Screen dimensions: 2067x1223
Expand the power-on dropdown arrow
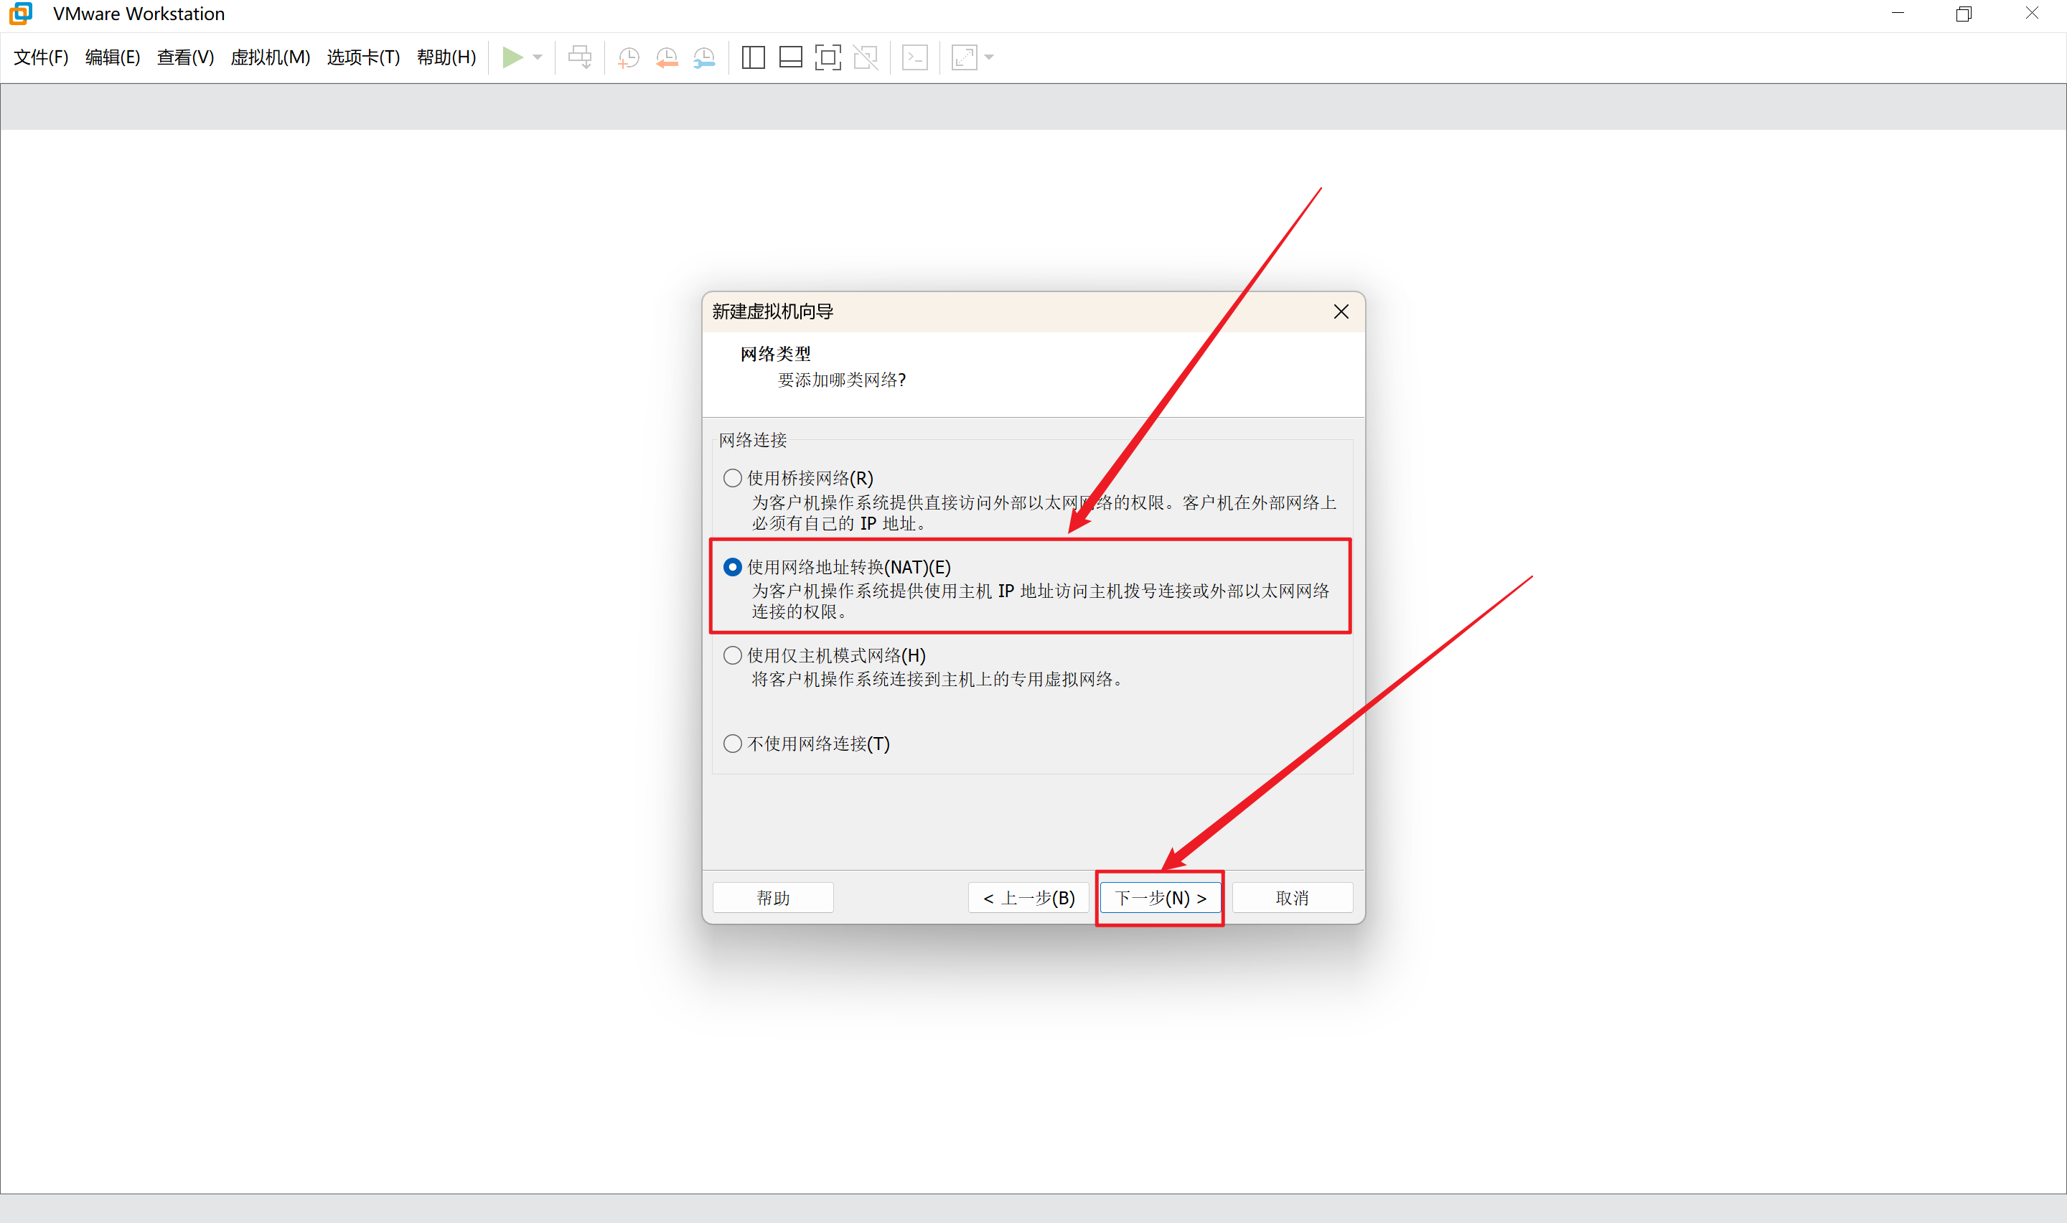[538, 57]
